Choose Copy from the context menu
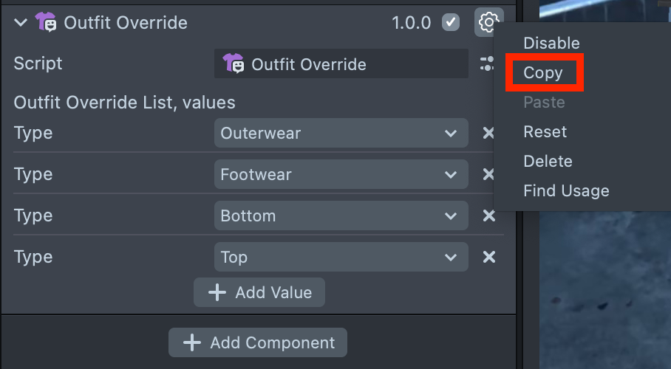The image size is (671, 369). click(543, 73)
